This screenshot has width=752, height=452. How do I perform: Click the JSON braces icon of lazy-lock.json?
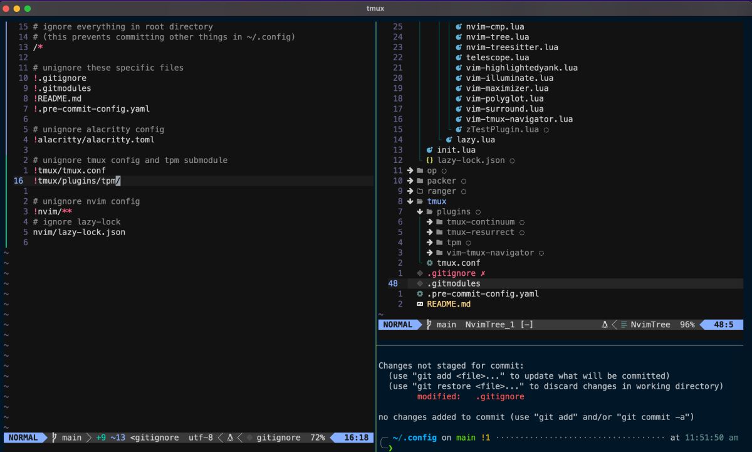click(429, 160)
